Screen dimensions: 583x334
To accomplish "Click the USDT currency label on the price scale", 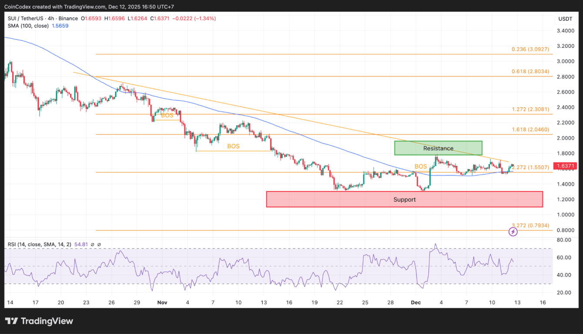I will 565,19.
